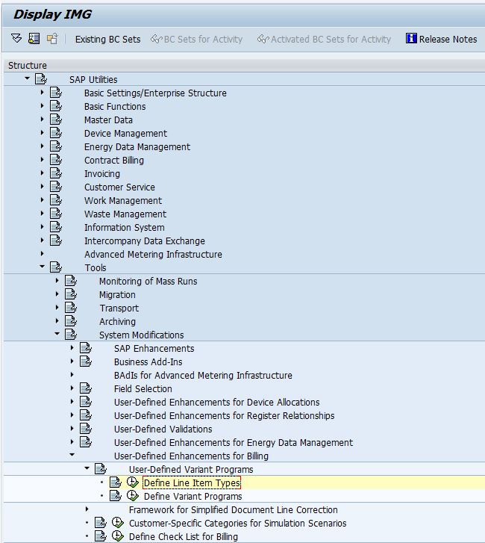Screen dimensions: 485x543
Task: Click Activated BC Sets for Activity button
Action: point(324,39)
